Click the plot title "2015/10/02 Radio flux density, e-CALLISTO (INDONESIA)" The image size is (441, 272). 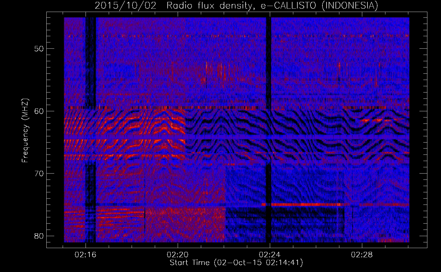click(x=236, y=6)
